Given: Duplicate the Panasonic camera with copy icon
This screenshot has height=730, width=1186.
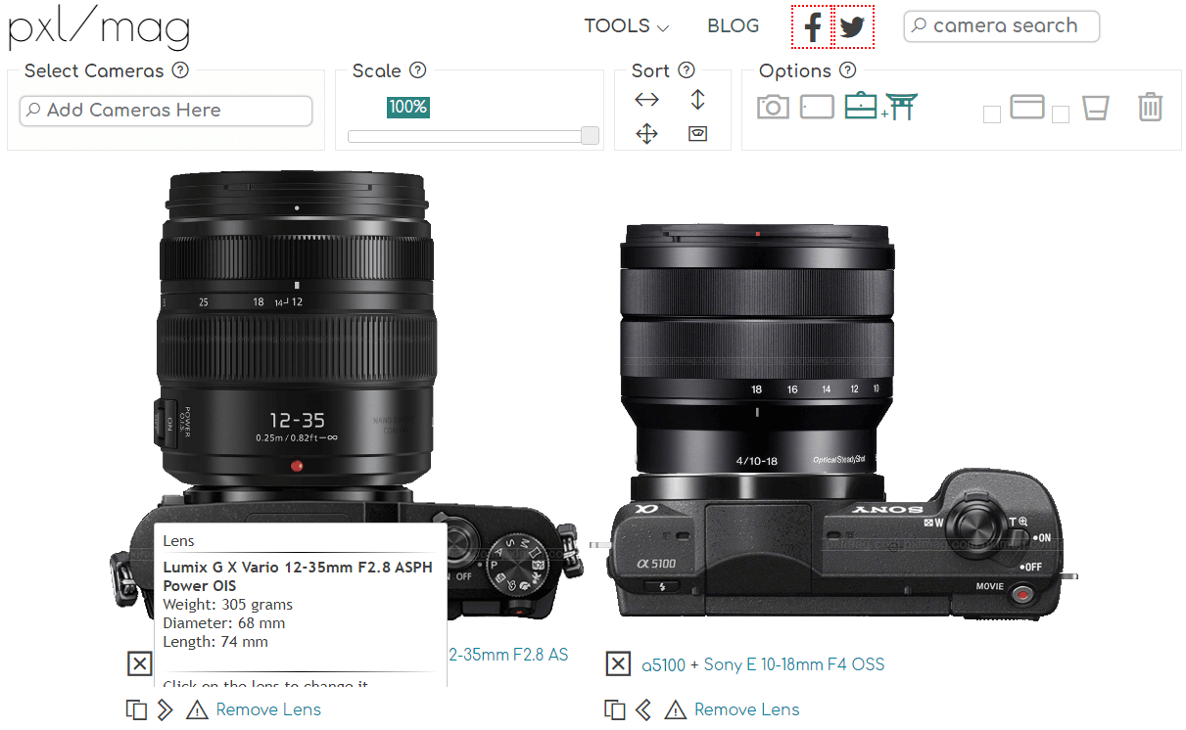Looking at the screenshot, I should tap(135, 709).
